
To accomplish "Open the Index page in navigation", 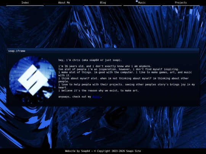I will coord(25,3).
